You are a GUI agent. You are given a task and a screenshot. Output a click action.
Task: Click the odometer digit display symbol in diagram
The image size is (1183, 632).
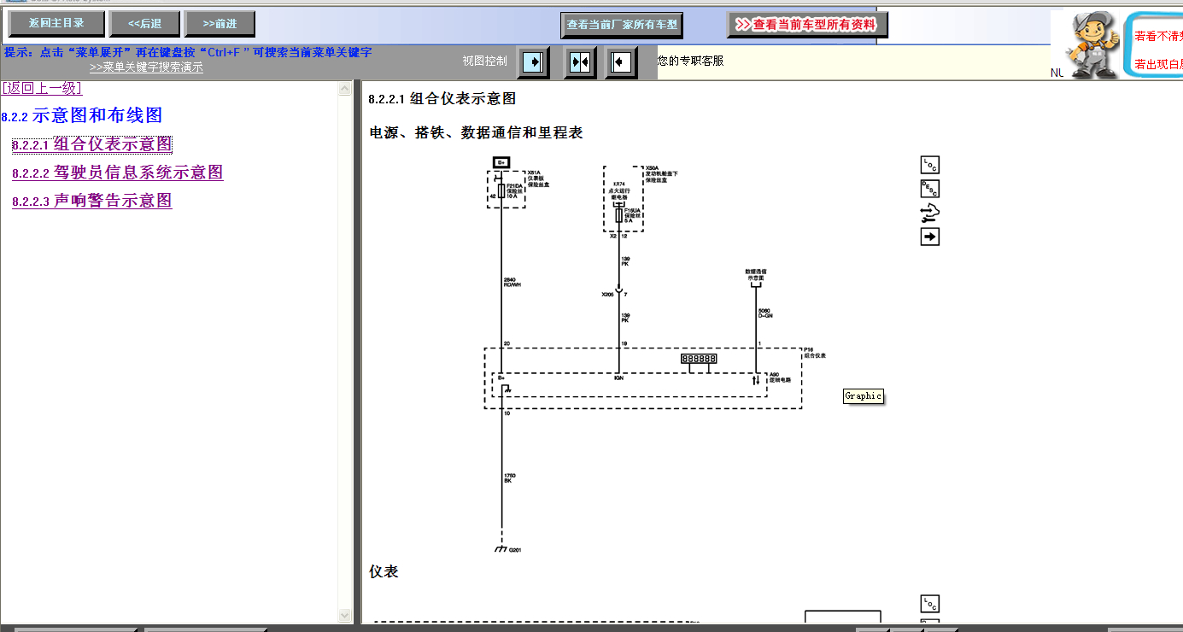699,359
